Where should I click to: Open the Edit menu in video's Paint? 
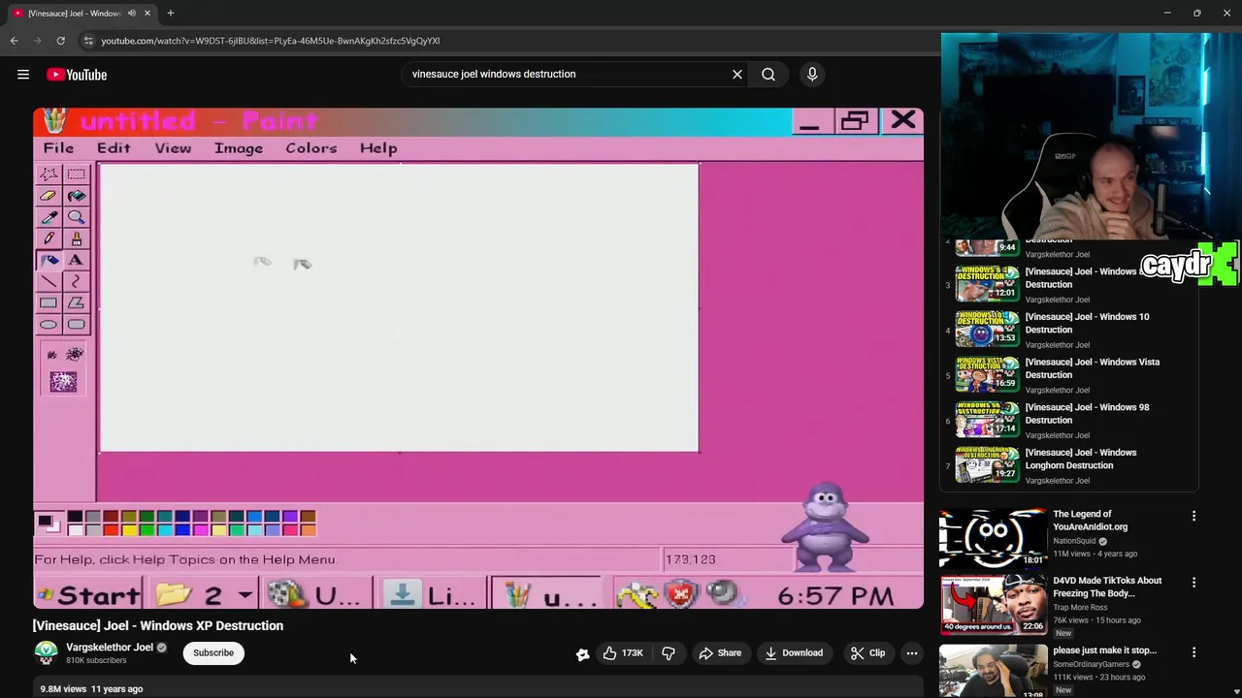coord(114,148)
